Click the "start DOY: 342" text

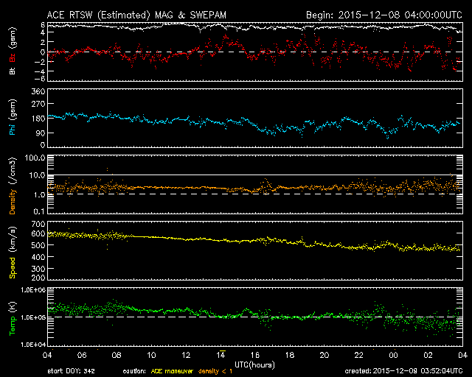[x=72, y=370]
